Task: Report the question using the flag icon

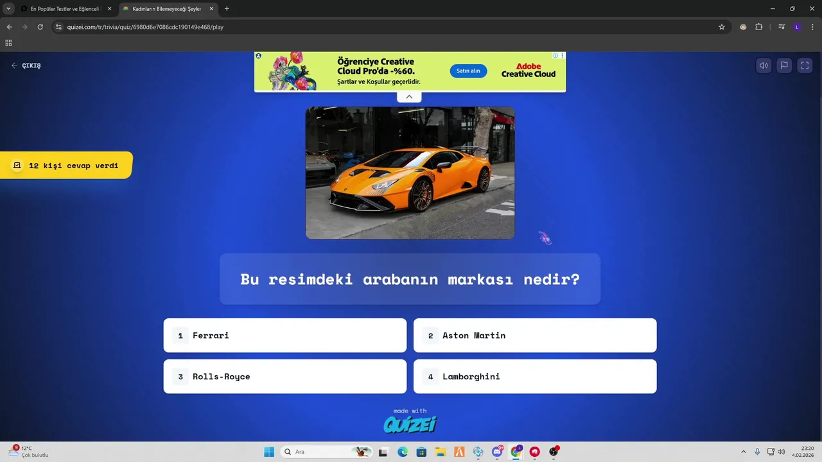Action: (x=784, y=65)
